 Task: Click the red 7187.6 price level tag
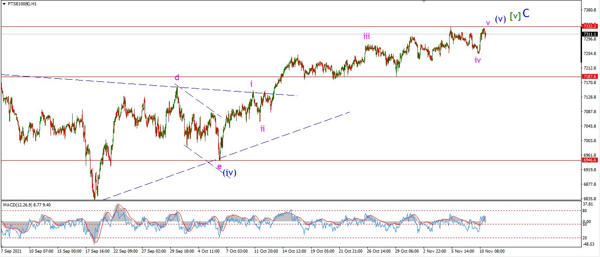coord(589,77)
